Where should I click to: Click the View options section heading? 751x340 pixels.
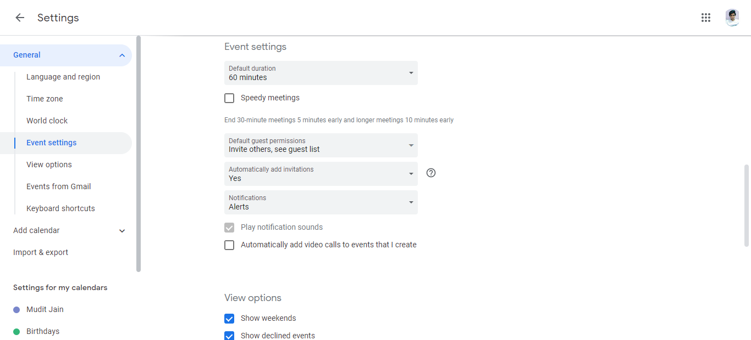click(253, 298)
